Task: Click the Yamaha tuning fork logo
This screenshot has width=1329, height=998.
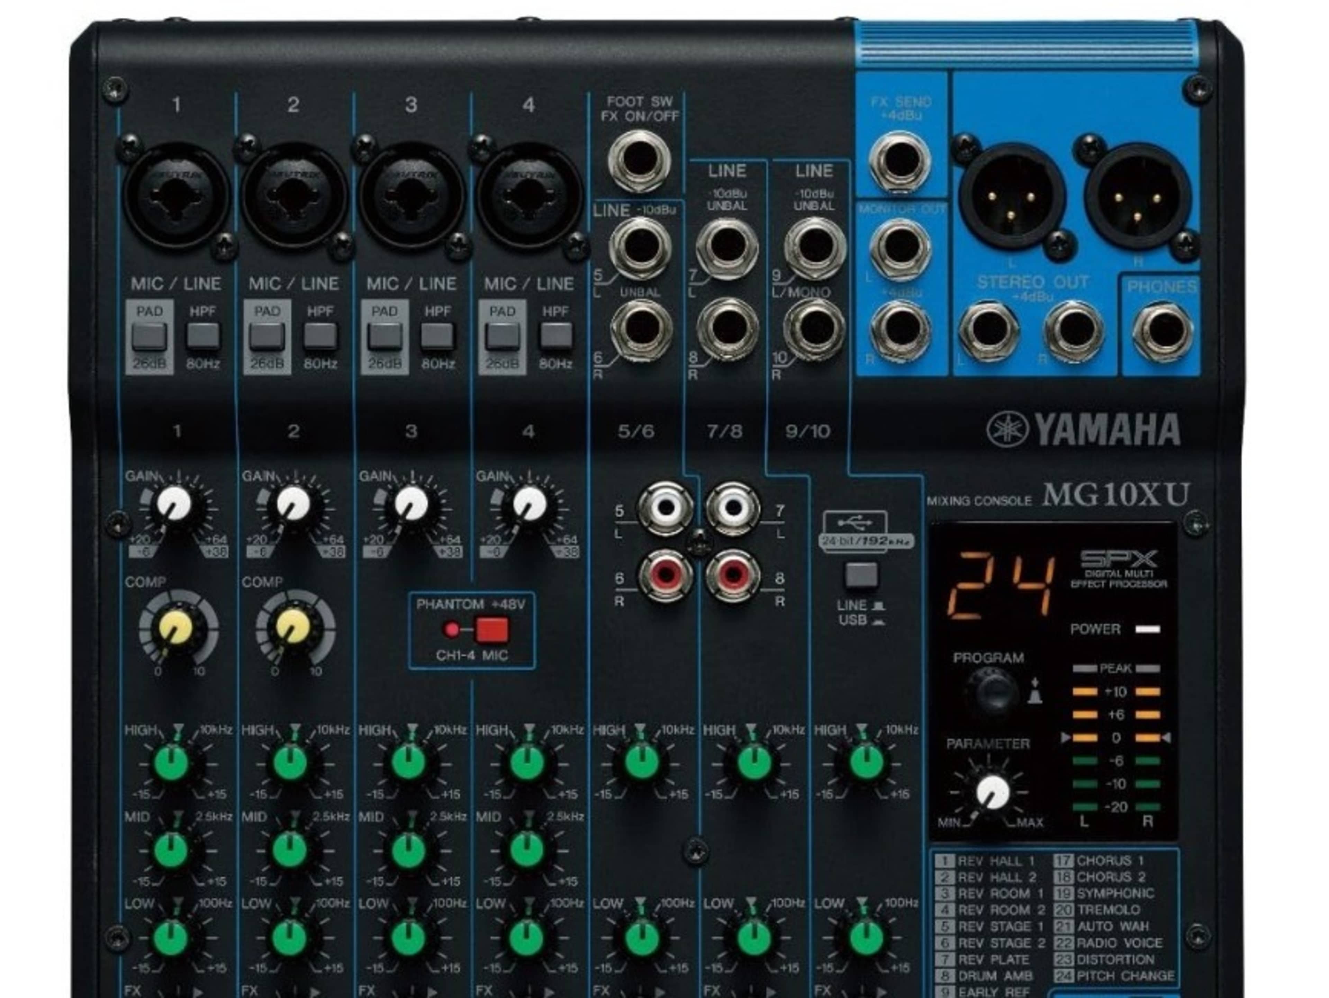Action: pyautogui.click(x=1007, y=429)
